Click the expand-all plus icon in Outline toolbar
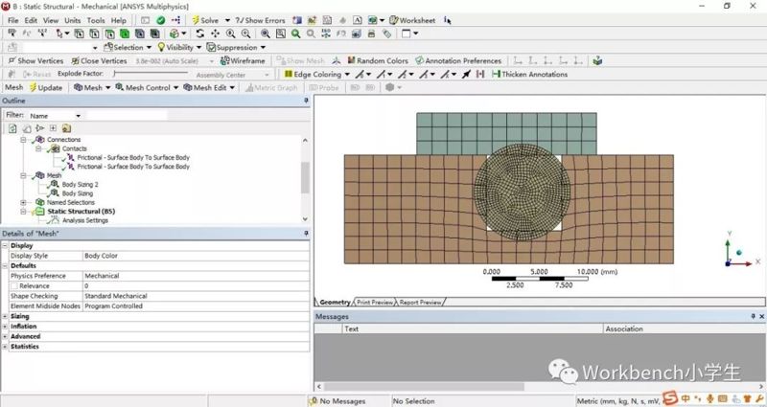This screenshot has width=767, height=407. click(x=53, y=128)
